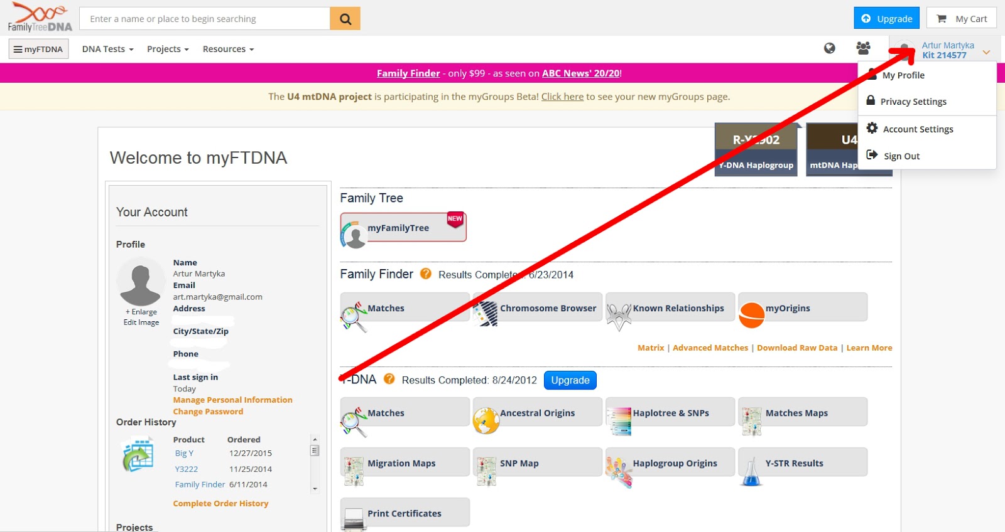Click the Family Finder banner link

(408, 73)
